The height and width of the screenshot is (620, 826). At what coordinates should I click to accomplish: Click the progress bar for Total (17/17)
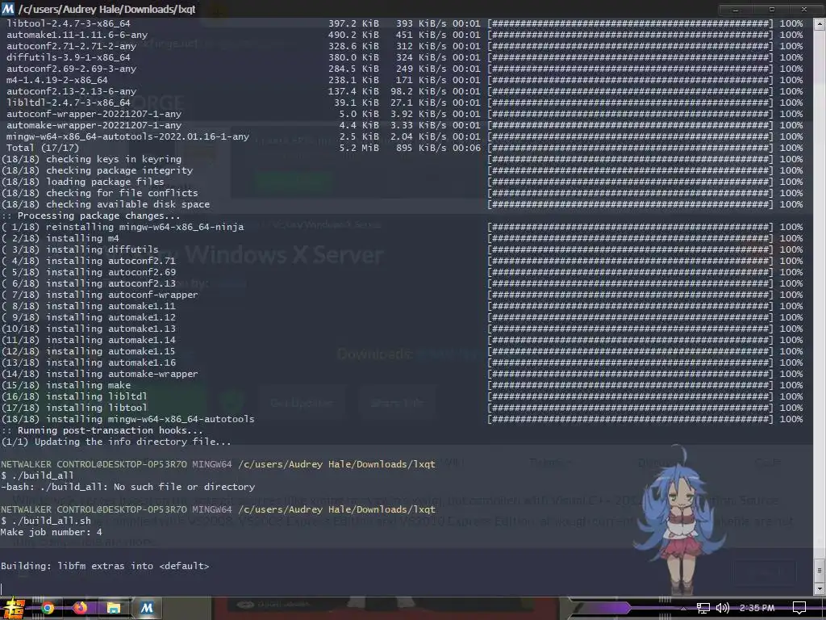tap(630, 149)
